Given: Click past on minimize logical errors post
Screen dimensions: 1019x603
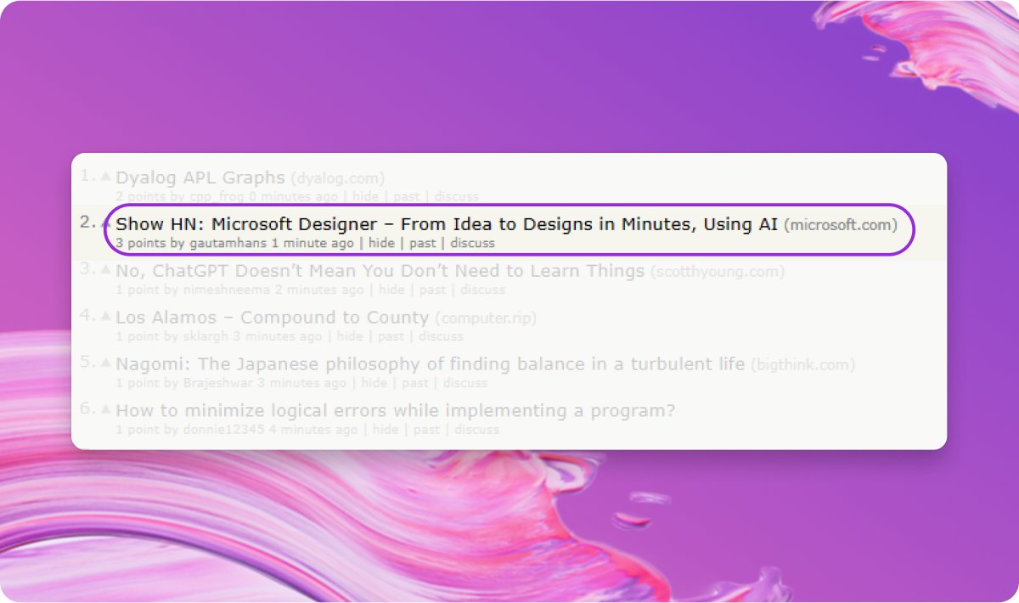Looking at the screenshot, I should [x=426, y=430].
